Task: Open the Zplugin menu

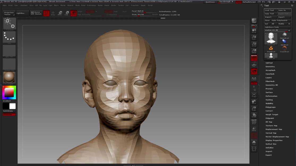Action: tap(143, 6)
